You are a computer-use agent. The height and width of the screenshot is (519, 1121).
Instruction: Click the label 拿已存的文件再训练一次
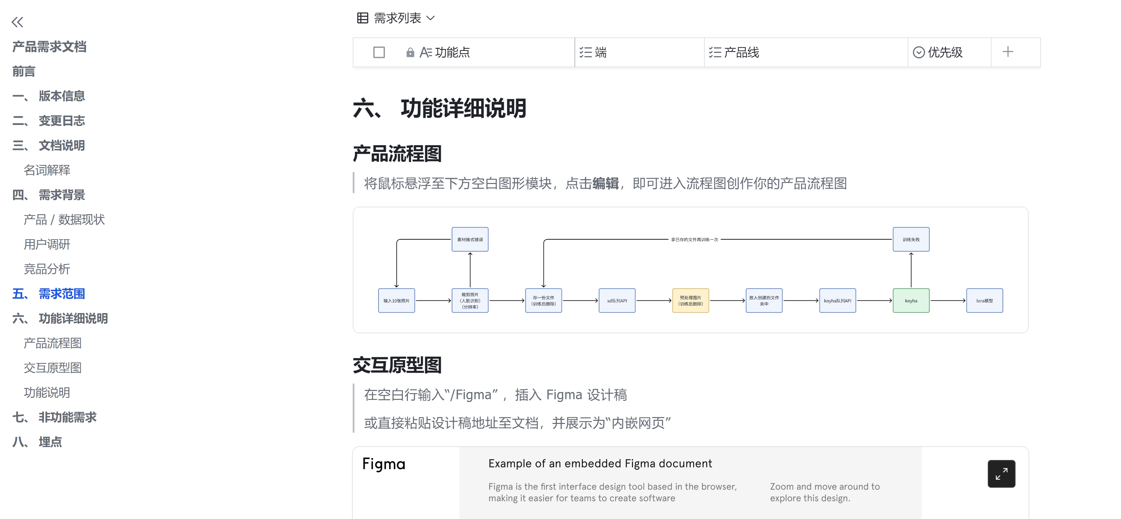pos(694,239)
